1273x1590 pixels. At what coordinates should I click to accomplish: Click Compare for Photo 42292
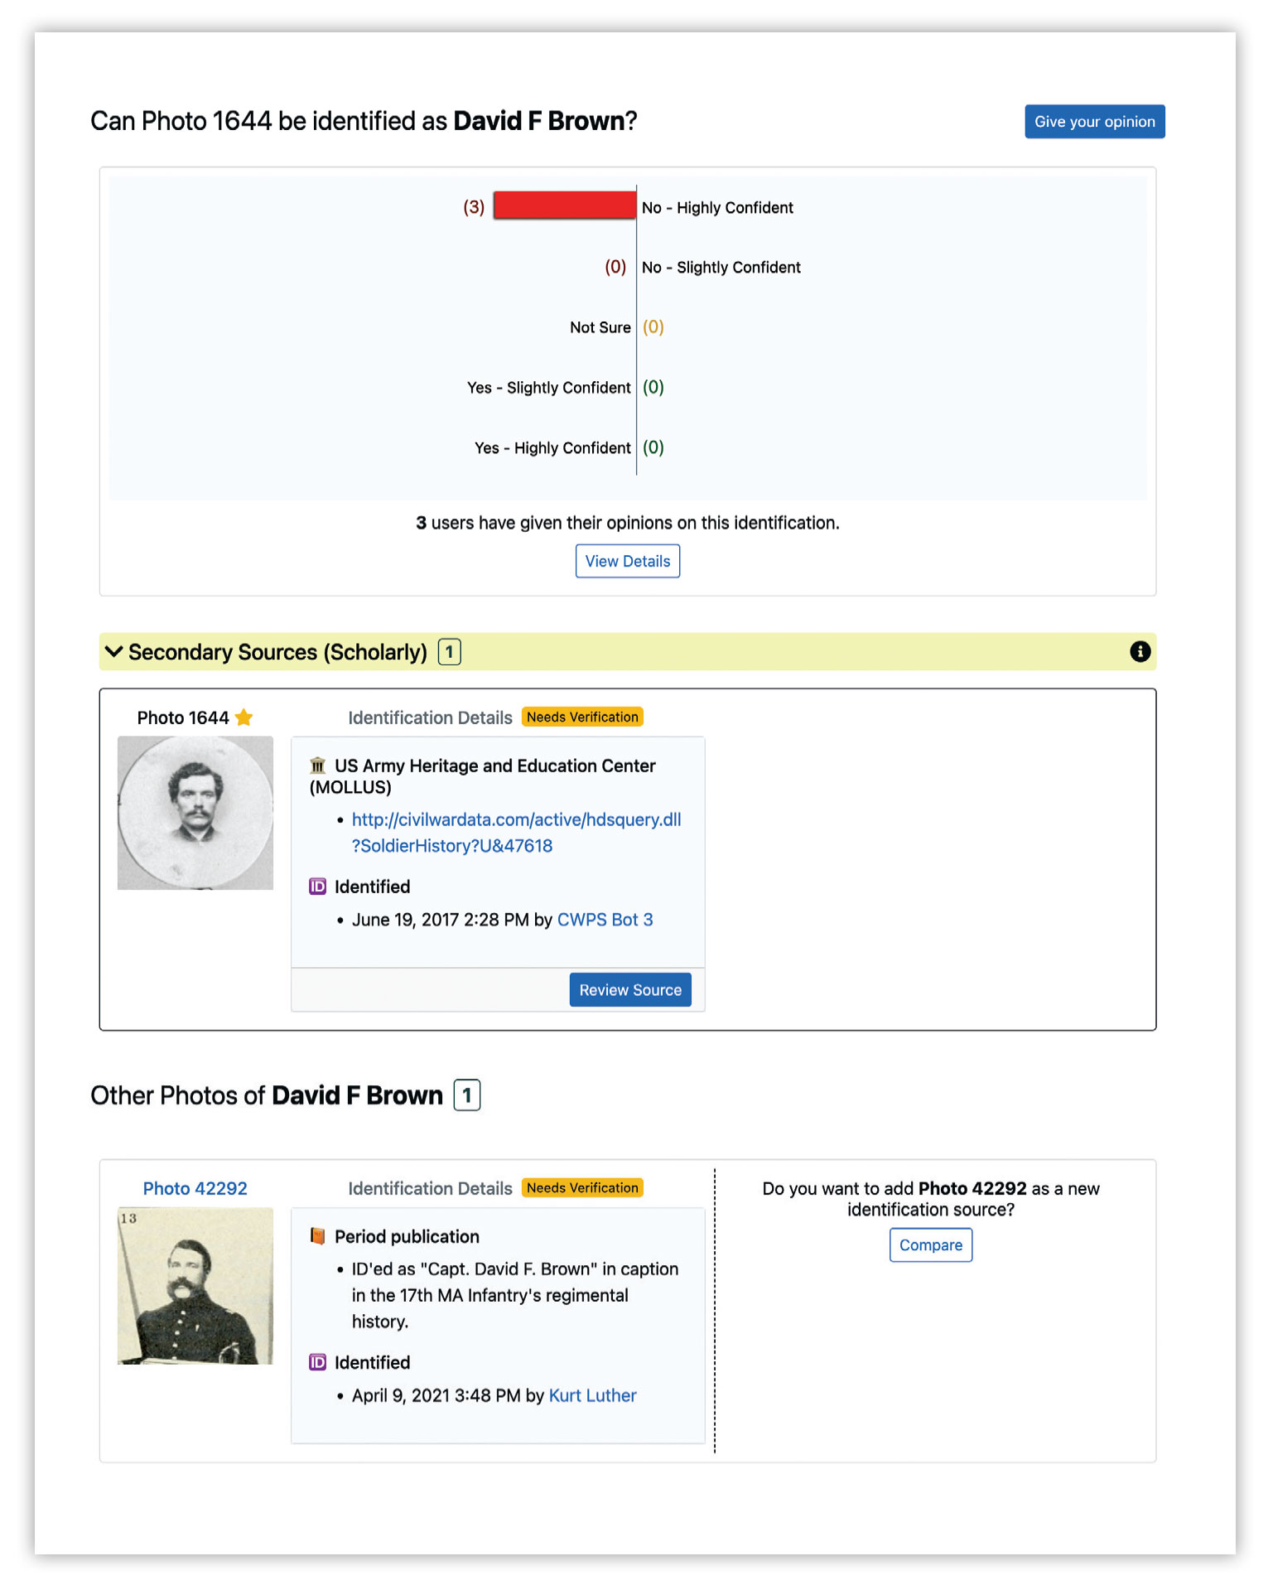(x=930, y=1245)
